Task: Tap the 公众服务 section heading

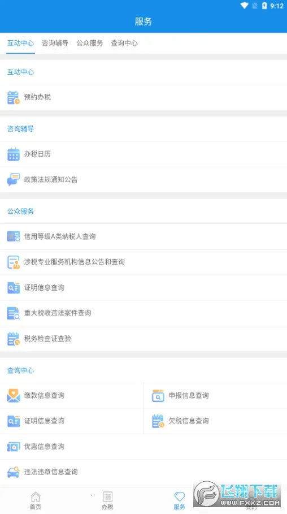Action: (x=21, y=211)
